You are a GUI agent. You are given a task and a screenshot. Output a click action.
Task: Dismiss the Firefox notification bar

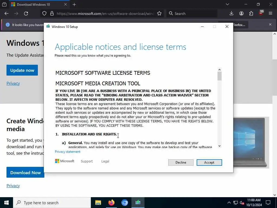point(270,24)
